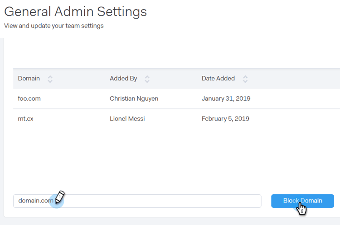Click empty table area below mt.cx row
The image size is (340, 225).
tap(172, 154)
